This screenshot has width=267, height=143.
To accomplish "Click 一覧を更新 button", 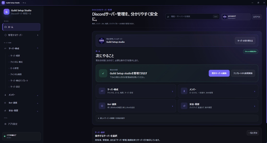I will pyautogui.click(x=253, y=133).
